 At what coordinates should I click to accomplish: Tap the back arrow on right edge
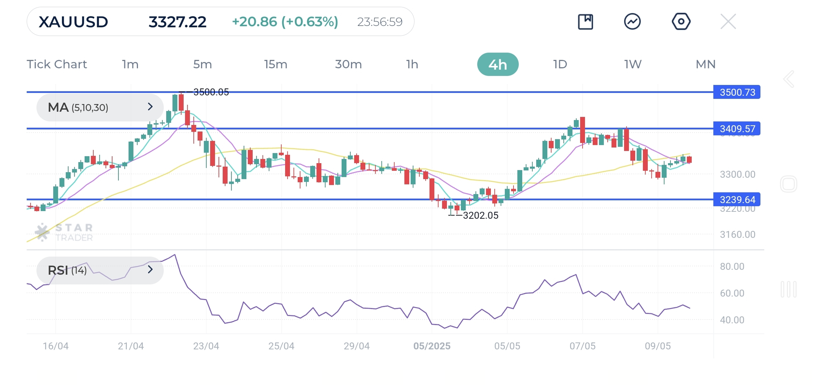coord(789,79)
